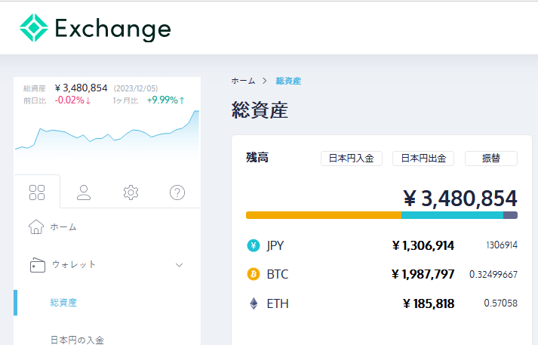Select 総資産 in the sidebar menu
The width and height of the screenshot is (538, 345).
coord(63,303)
